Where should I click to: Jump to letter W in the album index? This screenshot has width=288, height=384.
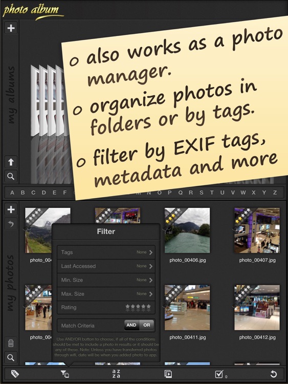pos(243,193)
